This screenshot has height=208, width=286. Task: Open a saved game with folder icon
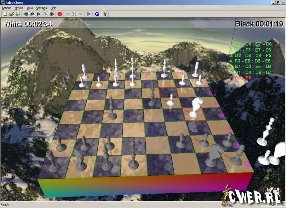pos(11,14)
